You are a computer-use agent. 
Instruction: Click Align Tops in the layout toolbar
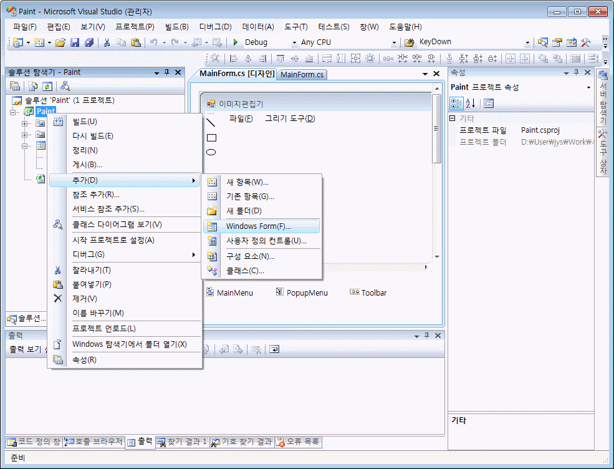click(281, 59)
